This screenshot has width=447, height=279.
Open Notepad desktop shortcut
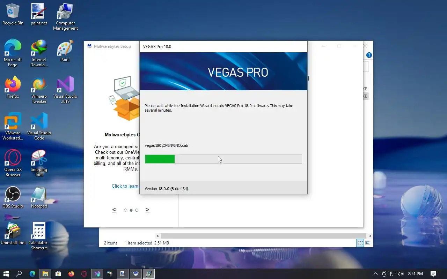click(39, 197)
